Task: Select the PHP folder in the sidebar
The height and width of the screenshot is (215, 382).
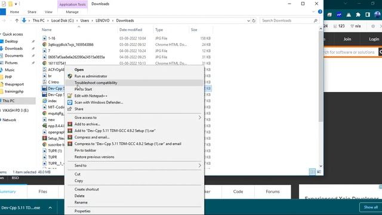Action: (8, 77)
